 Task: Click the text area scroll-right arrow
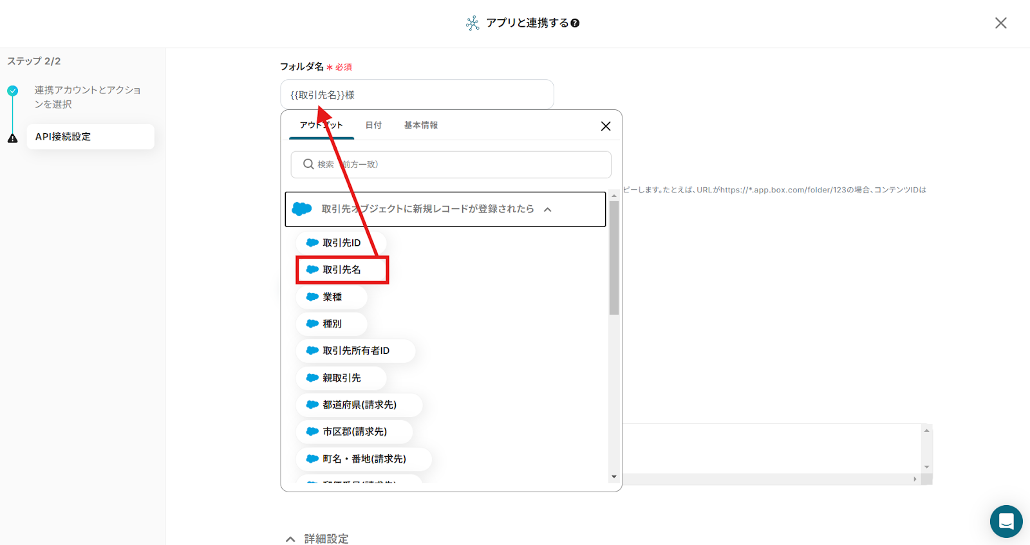915,479
